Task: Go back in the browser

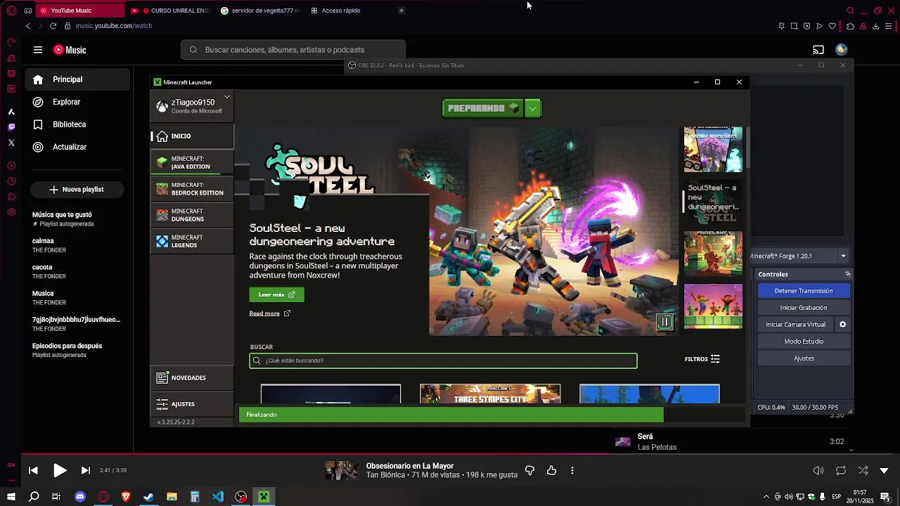Action: click(x=28, y=26)
